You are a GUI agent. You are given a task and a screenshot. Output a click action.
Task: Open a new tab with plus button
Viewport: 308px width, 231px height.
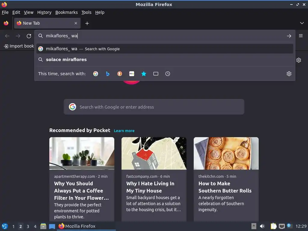87,23
